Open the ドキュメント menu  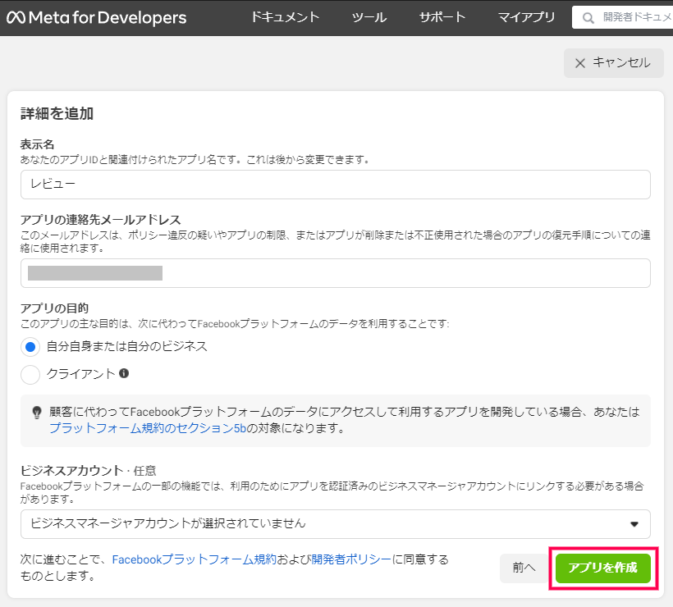[285, 17]
